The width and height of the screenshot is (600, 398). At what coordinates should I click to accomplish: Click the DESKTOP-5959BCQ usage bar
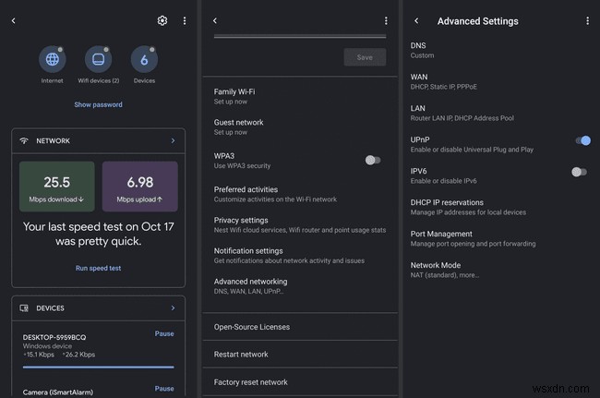(x=98, y=367)
